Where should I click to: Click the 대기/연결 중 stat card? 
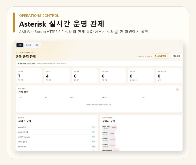pos(113,76)
